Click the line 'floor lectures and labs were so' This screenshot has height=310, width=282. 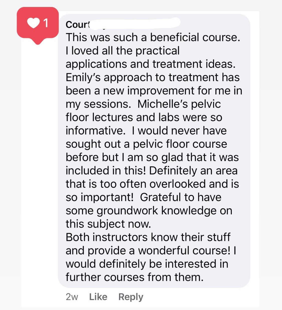144,117
